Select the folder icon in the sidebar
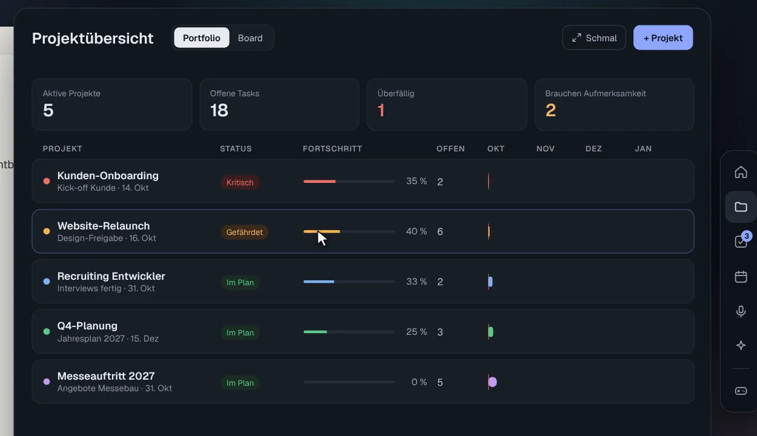 pos(741,207)
